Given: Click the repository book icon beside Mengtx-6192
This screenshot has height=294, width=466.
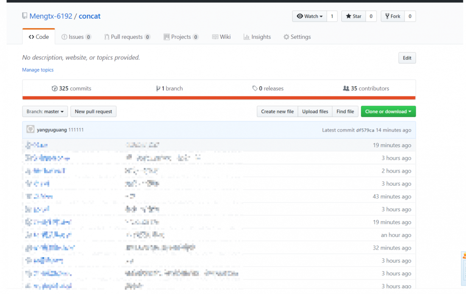Looking at the screenshot, I should coord(25,16).
